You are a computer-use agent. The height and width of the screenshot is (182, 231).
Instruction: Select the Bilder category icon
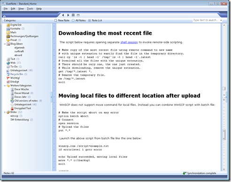[x=8, y=112]
